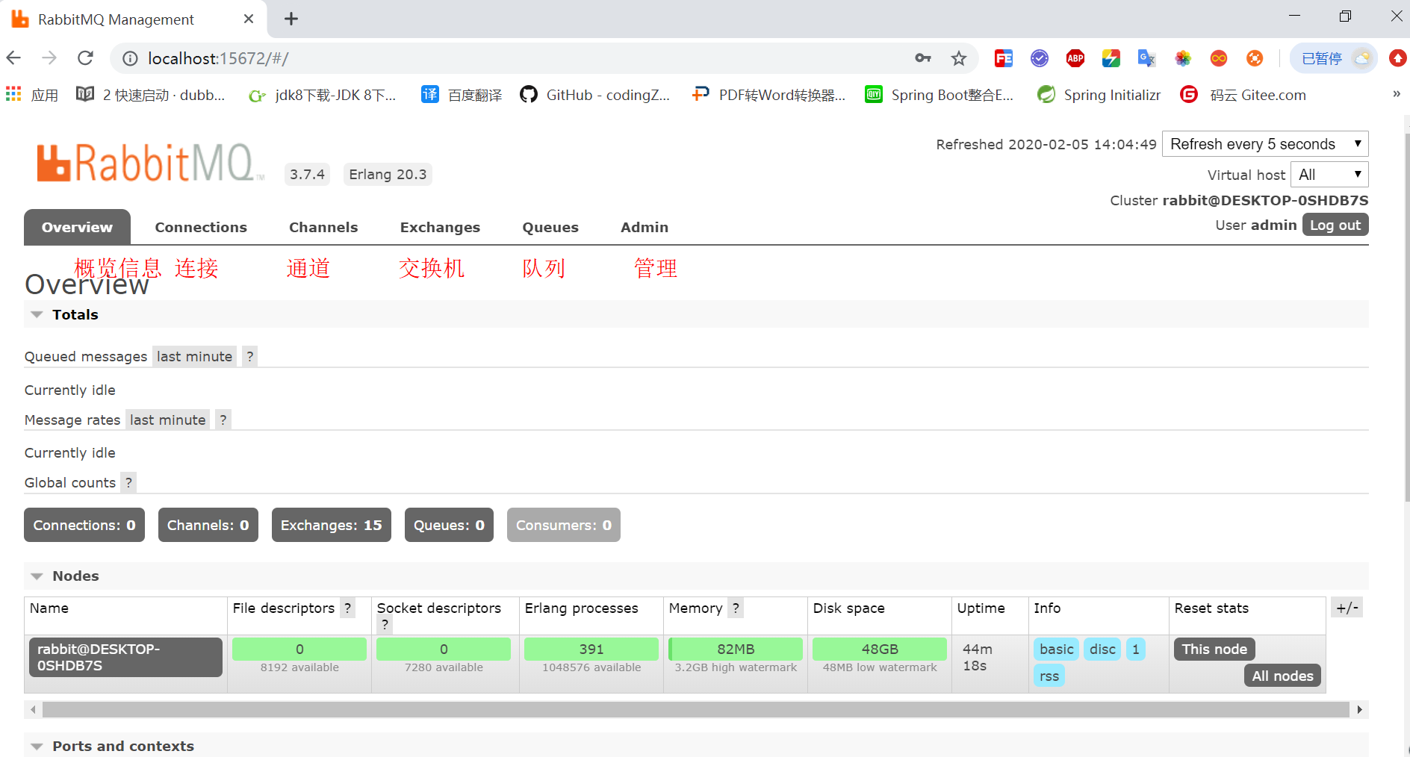Open the new tab plus button
1410x757 pixels.
[x=291, y=19]
